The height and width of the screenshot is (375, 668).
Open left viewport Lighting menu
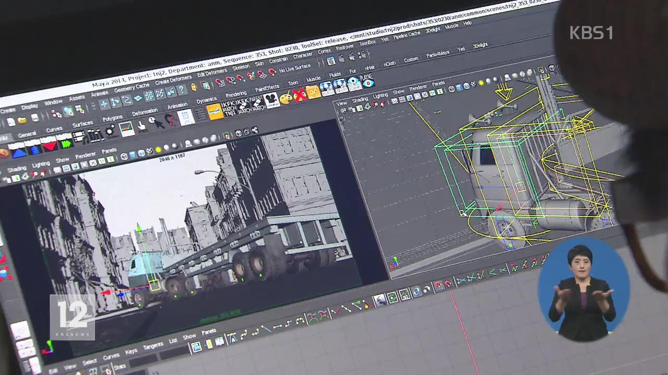coord(41,164)
